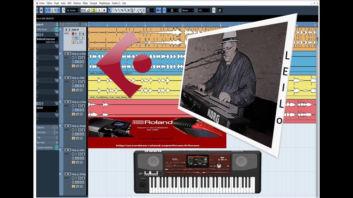This screenshot has height=198, width=353.
Task: Select the Erase tool
Action: click(x=122, y=10)
